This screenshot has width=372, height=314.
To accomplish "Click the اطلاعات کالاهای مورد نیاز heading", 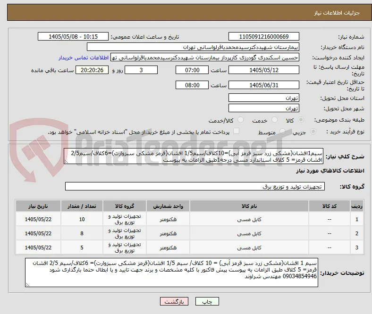I will click(330, 171).
